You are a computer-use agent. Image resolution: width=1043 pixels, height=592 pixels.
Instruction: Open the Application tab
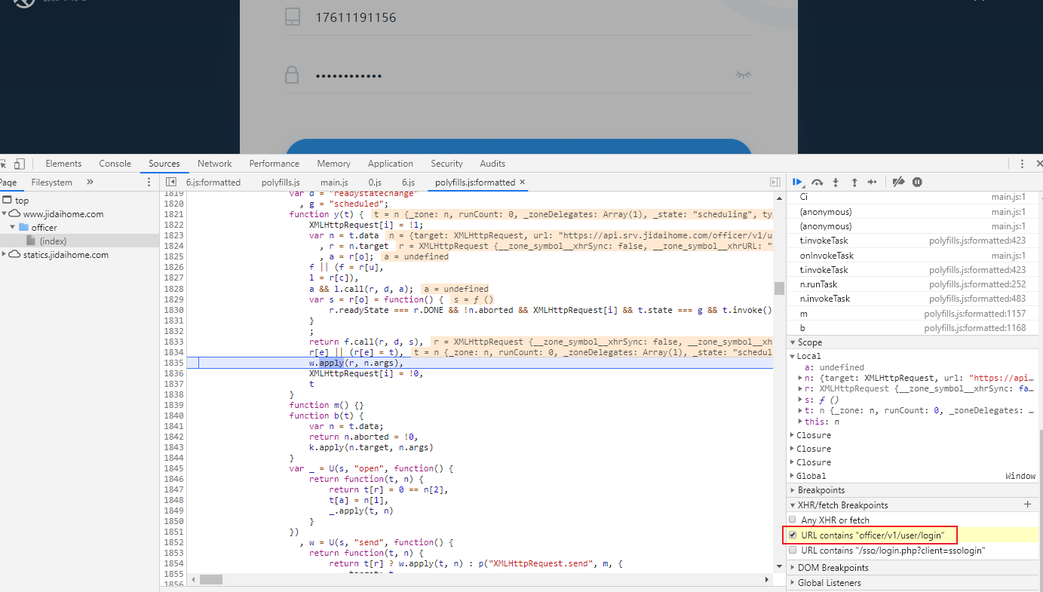391,164
